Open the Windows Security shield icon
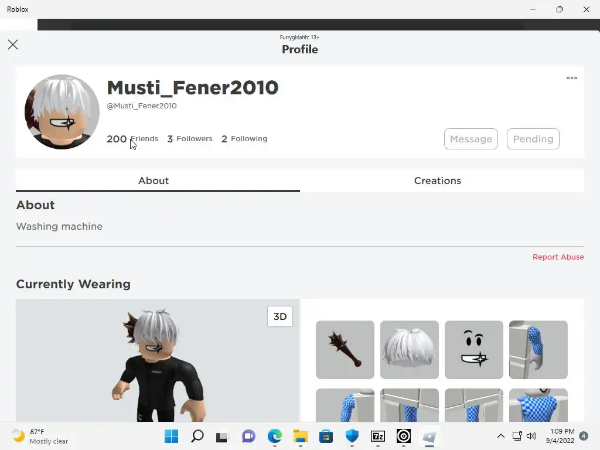600x450 pixels. [352, 436]
